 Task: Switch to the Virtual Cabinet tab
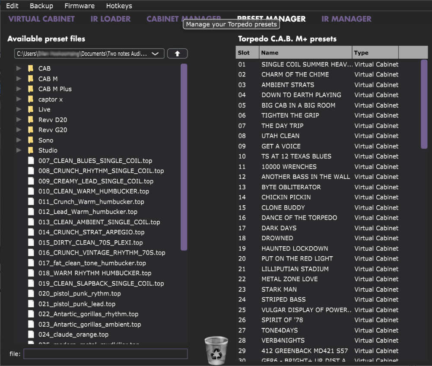click(41, 19)
